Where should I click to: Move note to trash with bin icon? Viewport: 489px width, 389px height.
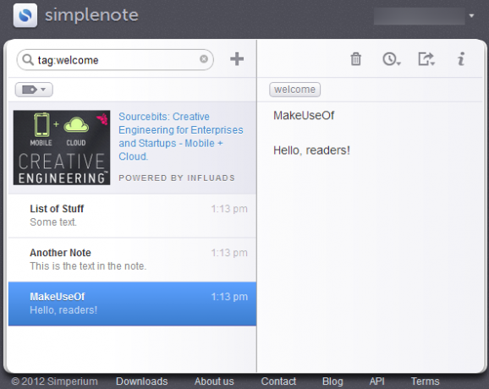[x=355, y=59]
